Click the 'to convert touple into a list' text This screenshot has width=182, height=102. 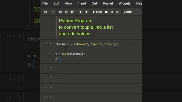(x=86, y=27)
